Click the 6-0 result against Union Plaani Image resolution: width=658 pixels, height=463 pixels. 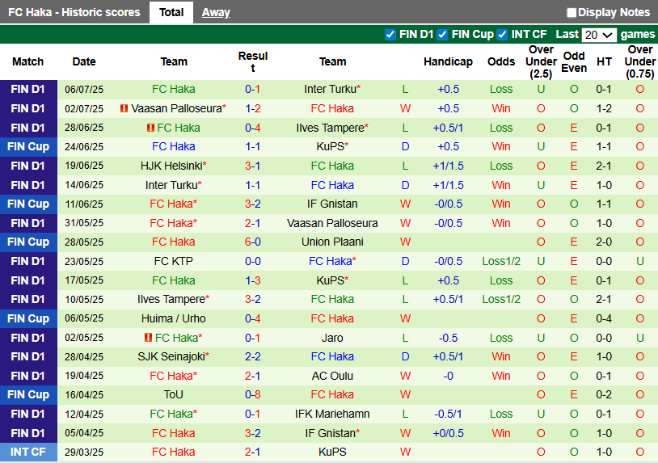pos(253,242)
